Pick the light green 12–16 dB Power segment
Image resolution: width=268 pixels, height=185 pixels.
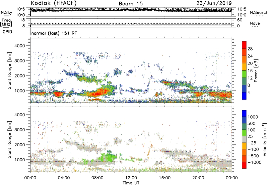click(244, 74)
